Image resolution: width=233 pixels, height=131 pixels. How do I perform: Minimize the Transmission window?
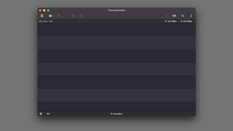pyautogui.click(x=44, y=10)
